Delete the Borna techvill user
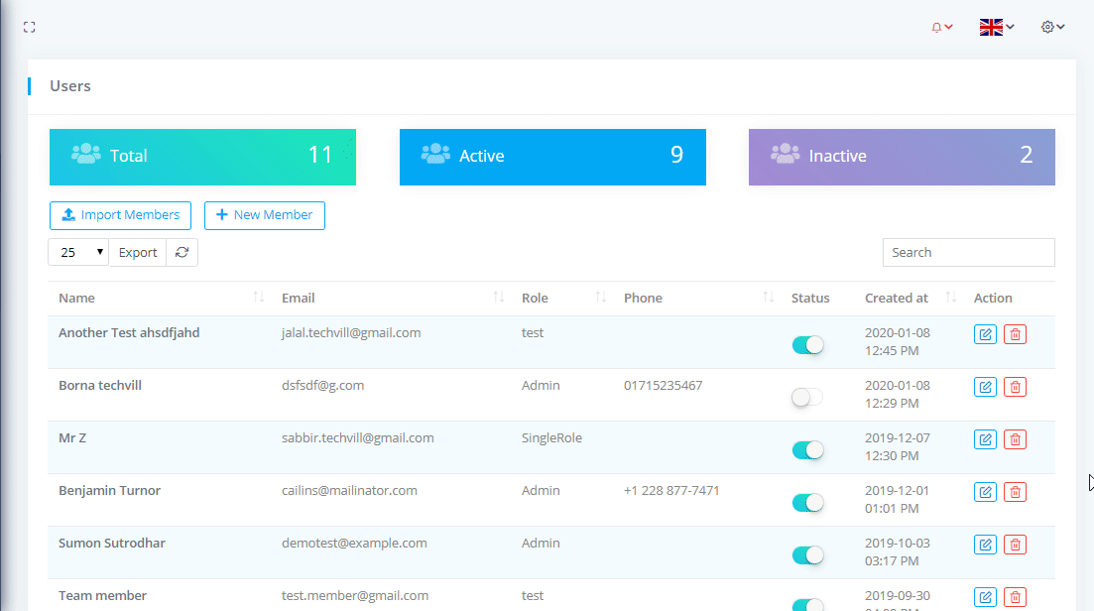The image size is (1094, 611). [x=1015, y=387]
